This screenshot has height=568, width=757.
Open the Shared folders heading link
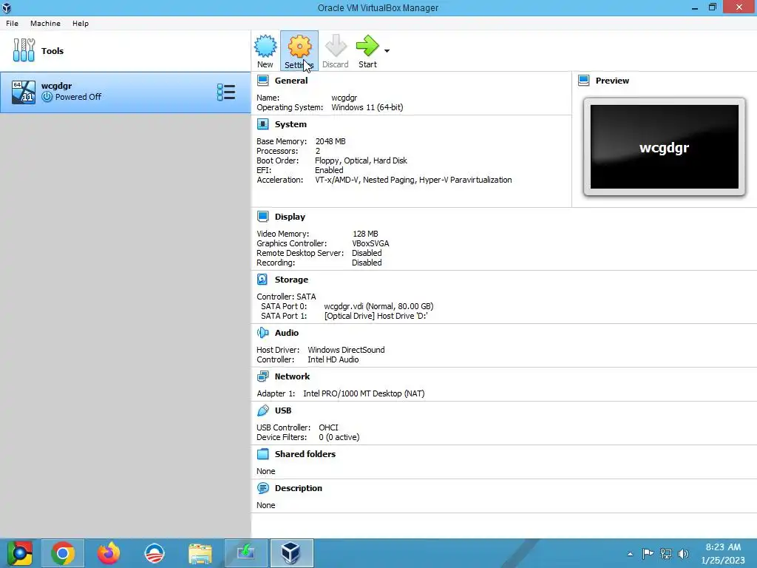(x=305, y=454)
